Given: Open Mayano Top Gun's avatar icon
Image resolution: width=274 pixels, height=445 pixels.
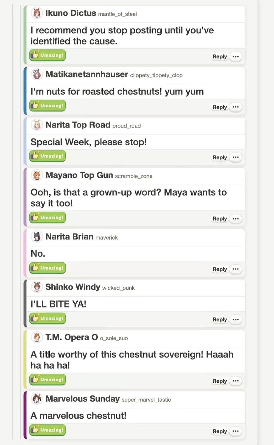Looking at the screenshot, I should (37, 175).
